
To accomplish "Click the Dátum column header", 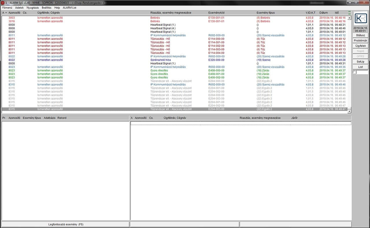I will point(324,12).
